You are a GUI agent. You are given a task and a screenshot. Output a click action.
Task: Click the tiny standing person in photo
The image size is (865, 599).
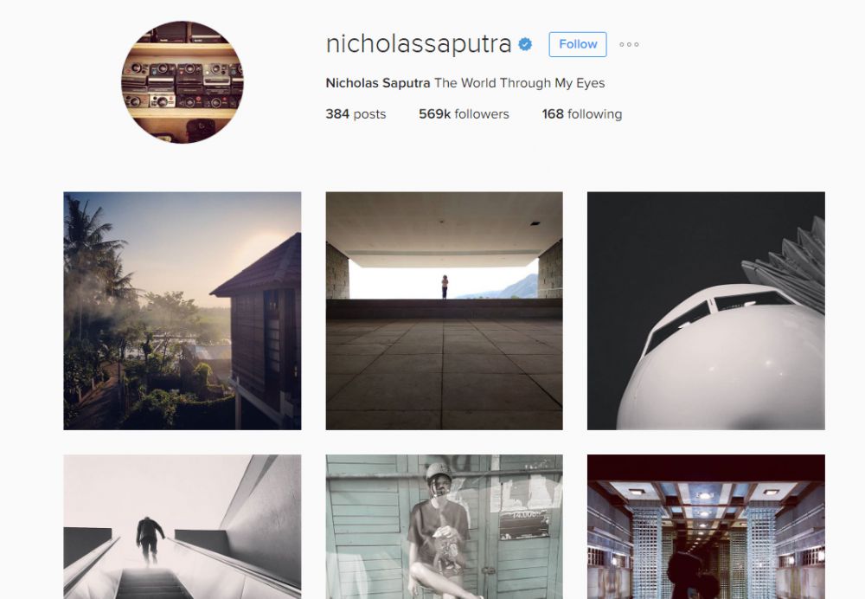pyautogui.click(x=445, y=287)
